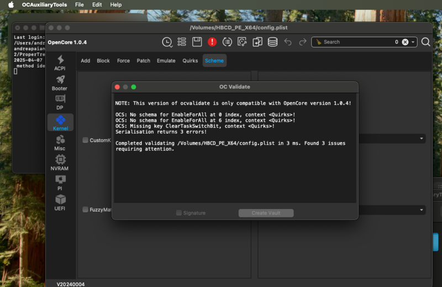
Task: Click the circled list toolbar icon
Action: coord(227,42)
